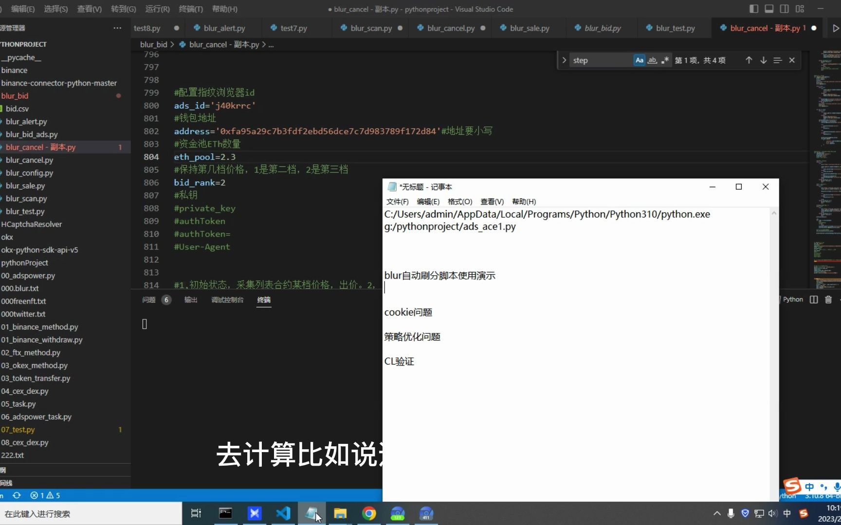
Task: Toggle secondary sidebar layout icon
Action: [784, 9]
